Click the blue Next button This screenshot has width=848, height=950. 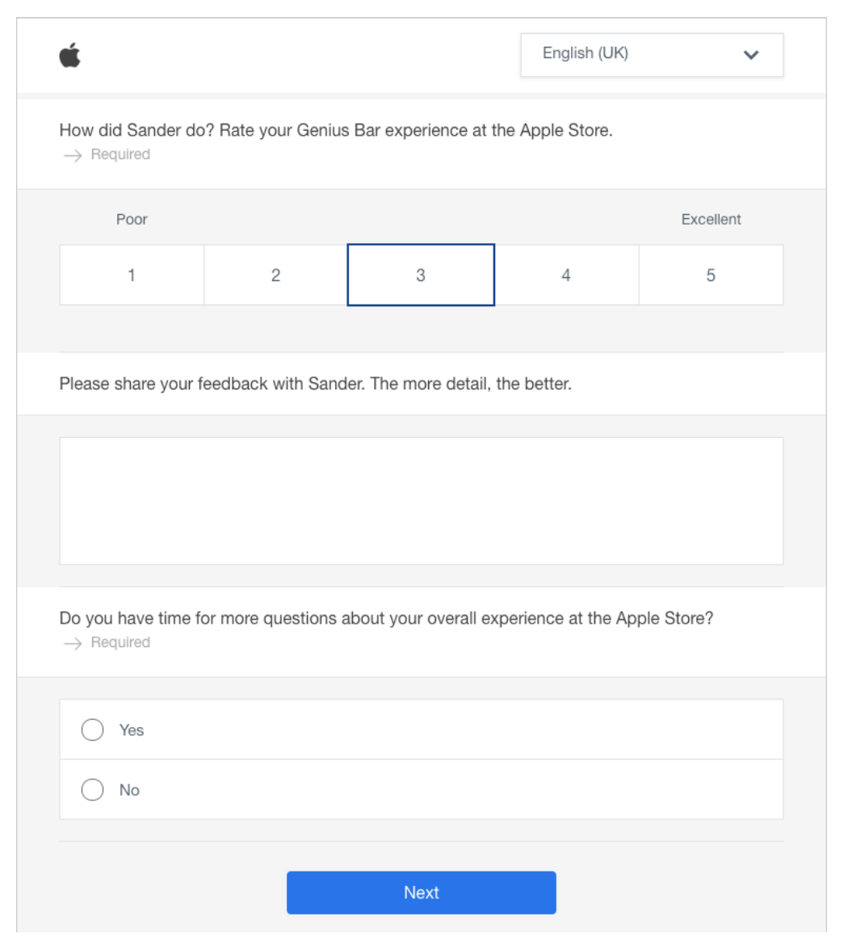pos(422,893)
